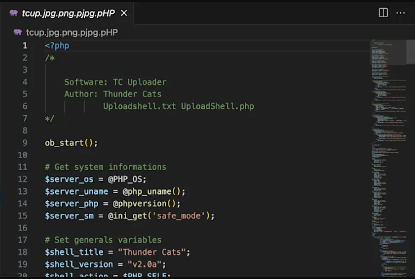Image resolution: width=415 pixels, height=279 pixels.
Task: Click 'Software: TC Uploader' comment text
Action: coord(115,82)
